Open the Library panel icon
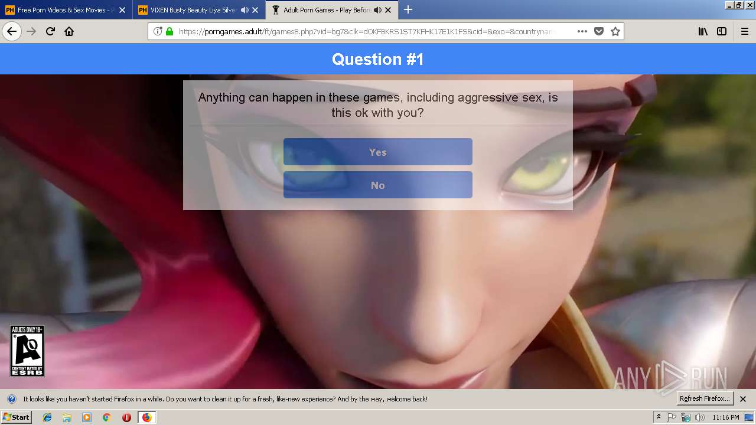The width and height of the screenshot is (756, 425). click(x=703, y=31)
